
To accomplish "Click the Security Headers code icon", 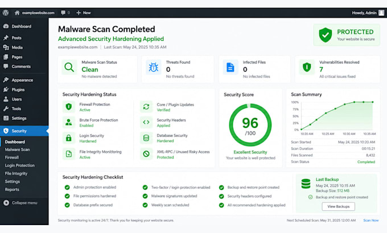I will point(146,122).
